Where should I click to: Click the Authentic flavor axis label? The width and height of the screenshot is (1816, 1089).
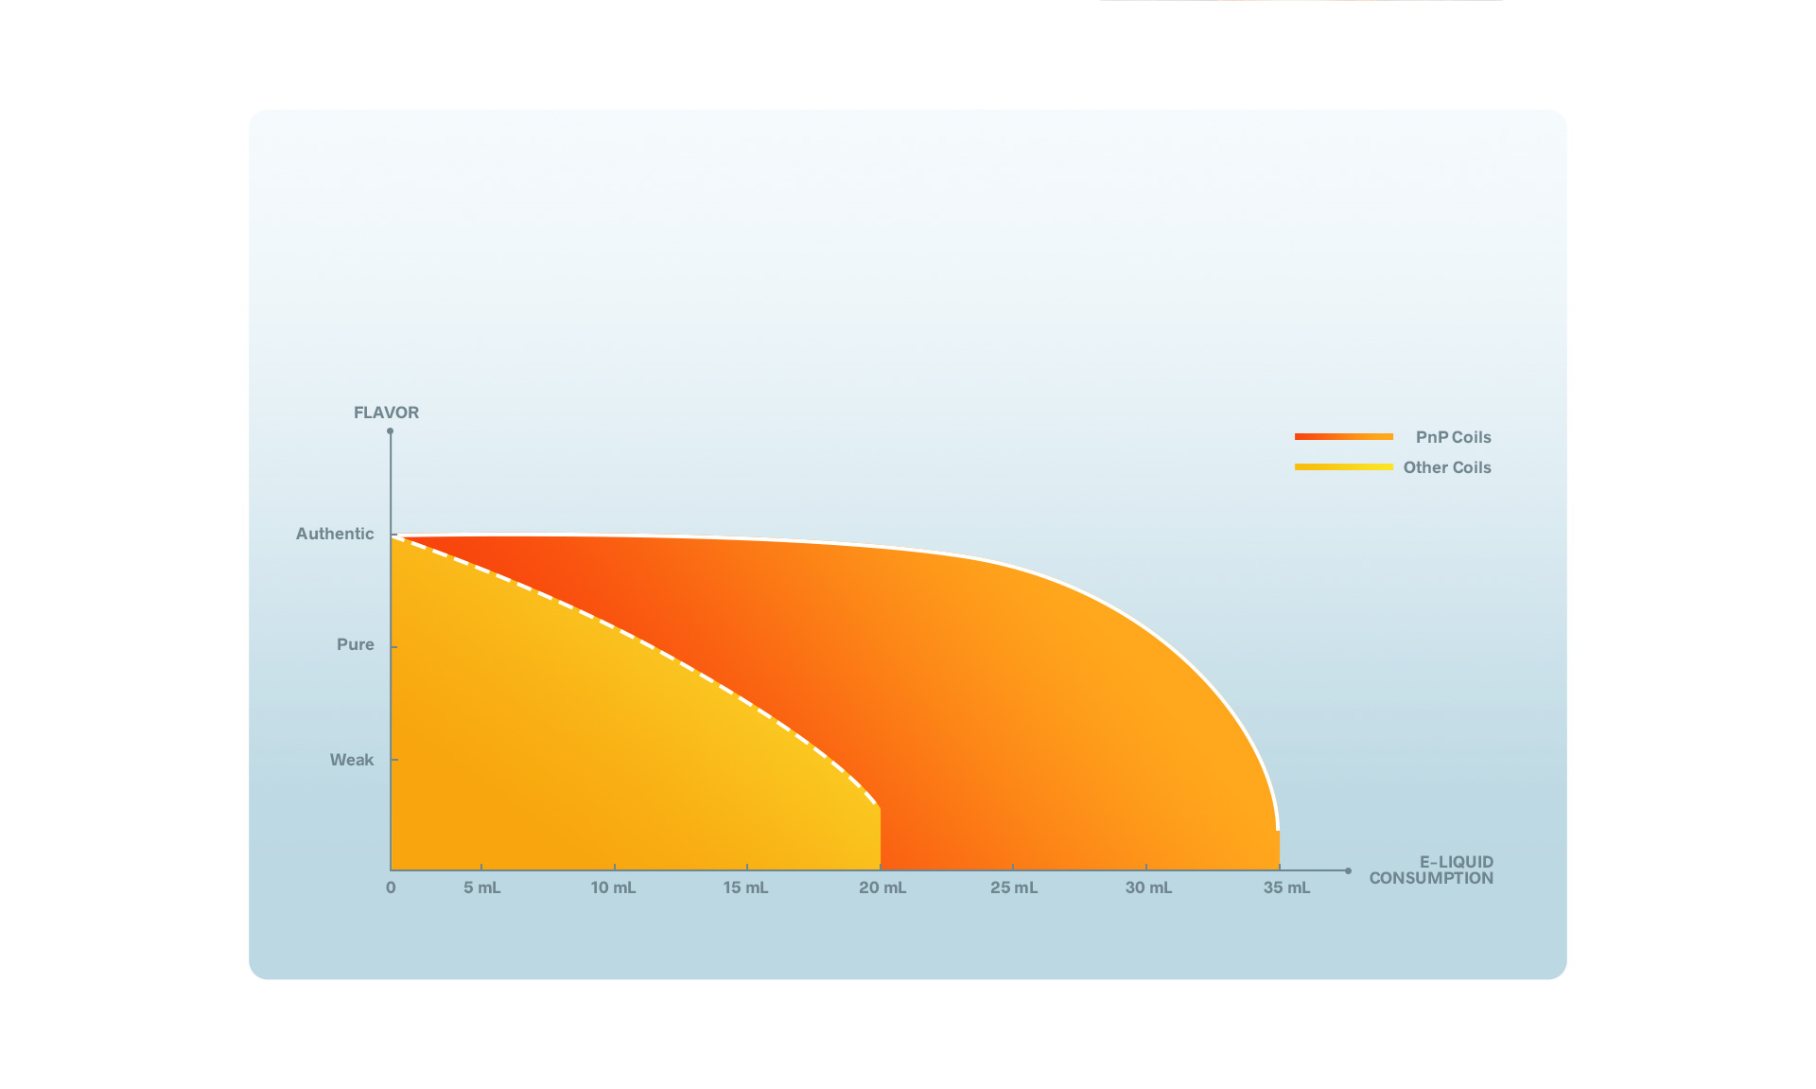(335, 534)
